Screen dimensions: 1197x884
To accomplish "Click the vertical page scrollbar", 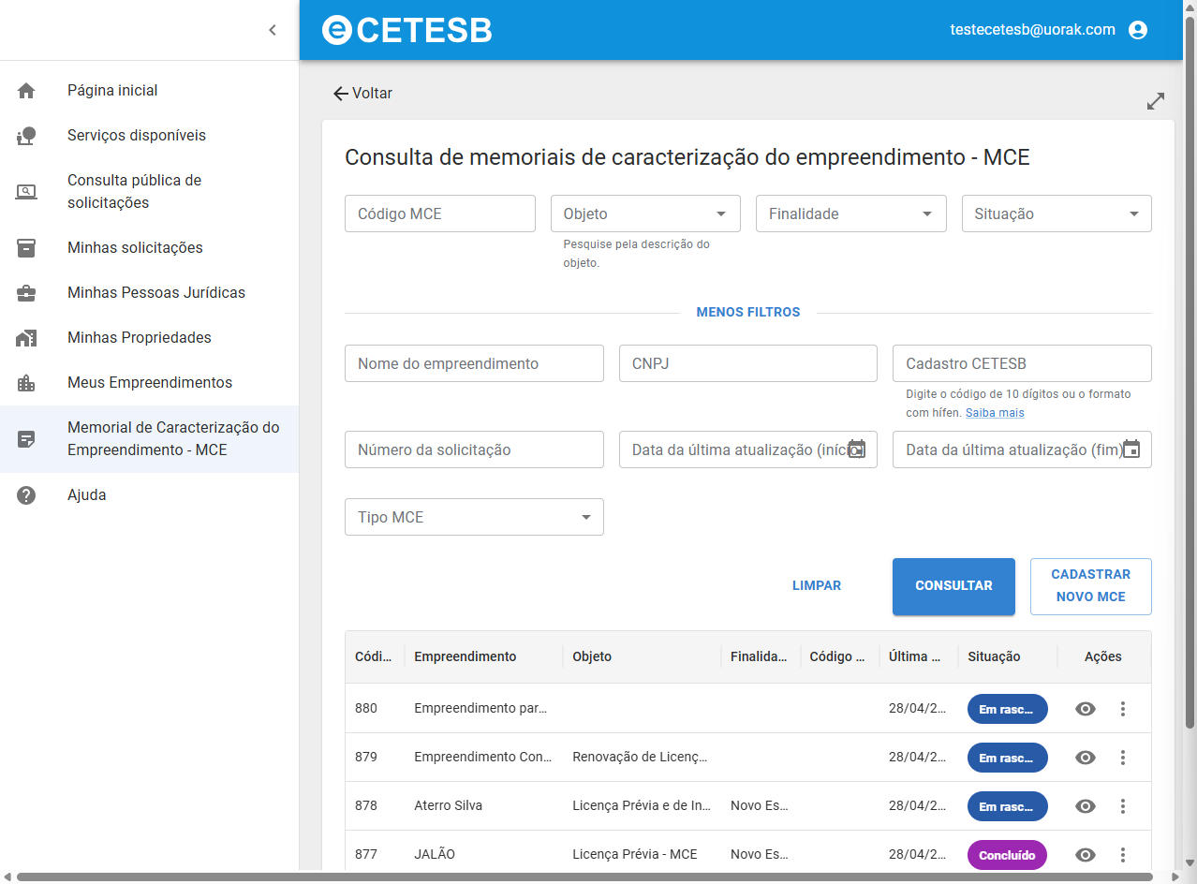I will 1190,375.
